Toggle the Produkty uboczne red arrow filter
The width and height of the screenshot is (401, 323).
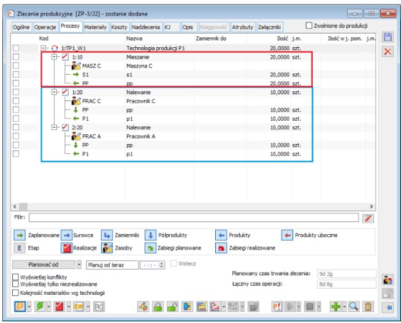287,235
